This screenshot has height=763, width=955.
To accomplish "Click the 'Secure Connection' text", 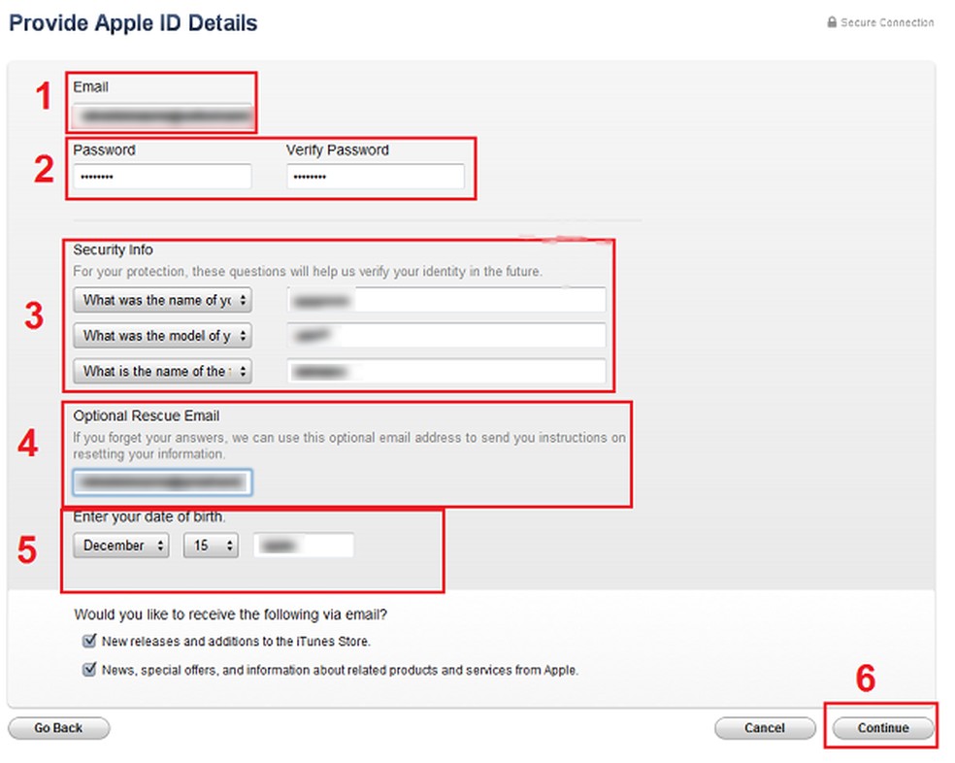I will click(x=887, y=22).
